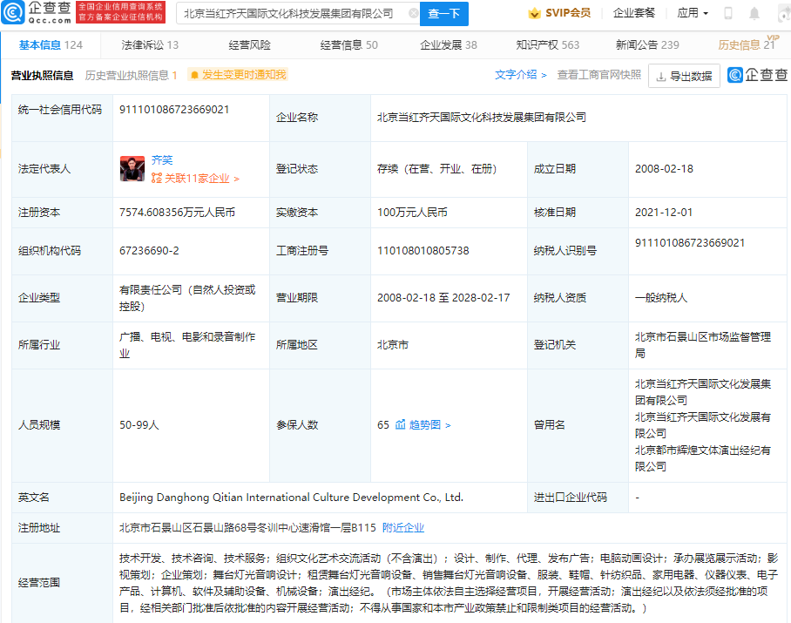
Task: Click the company name search field
Action: 292,14
